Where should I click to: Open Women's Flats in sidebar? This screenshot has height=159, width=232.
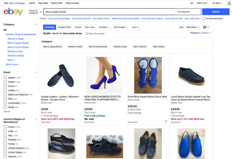(x=15, y=51)
